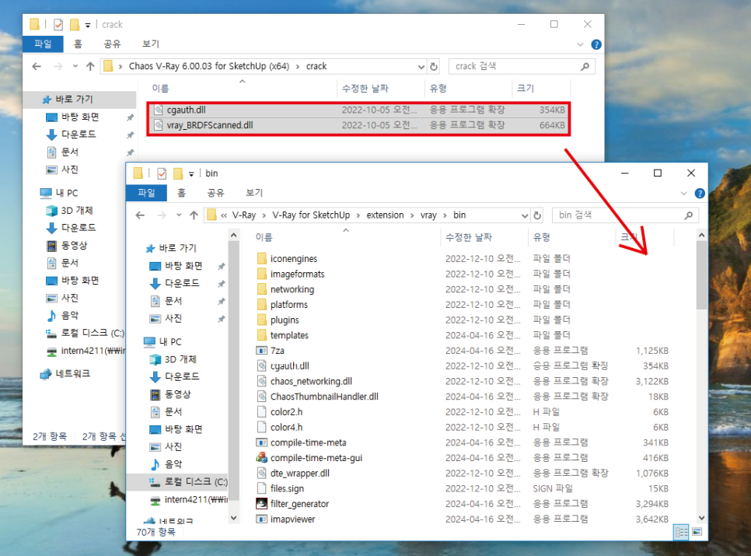Open the 파일 tab in crack window
Viewport: 751px width, 556px height.
(43, 44)
